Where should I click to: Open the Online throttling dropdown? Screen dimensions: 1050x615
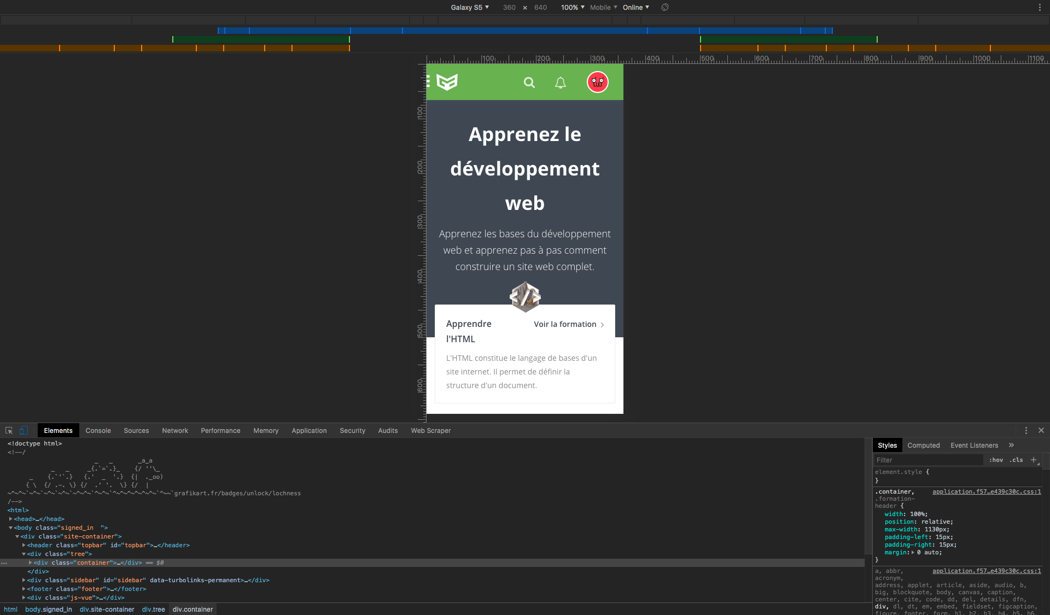pos(635,7)
